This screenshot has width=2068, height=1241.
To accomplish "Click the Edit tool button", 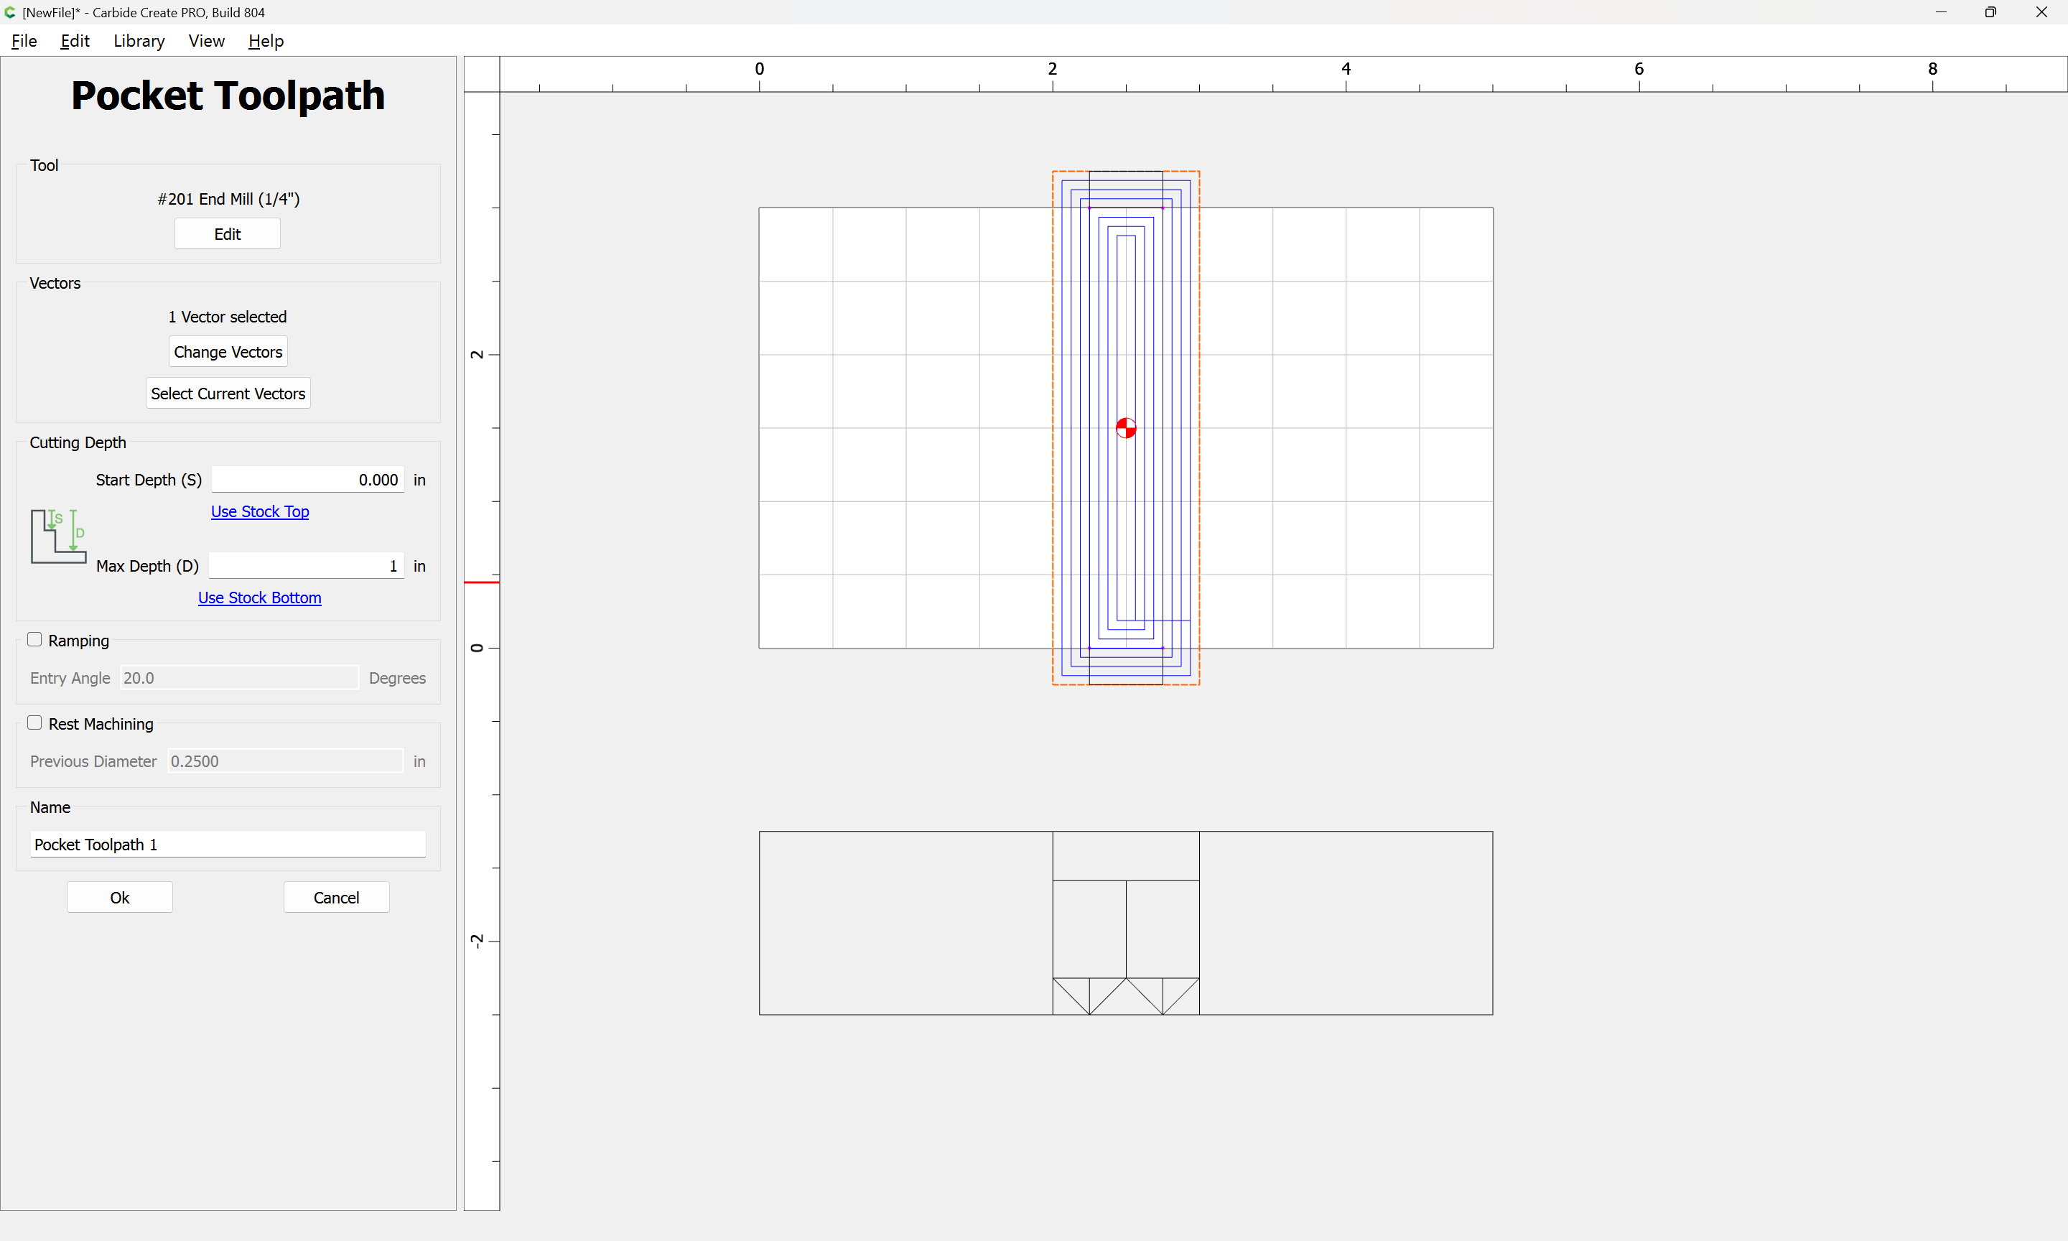I will (x=228, y=234).
